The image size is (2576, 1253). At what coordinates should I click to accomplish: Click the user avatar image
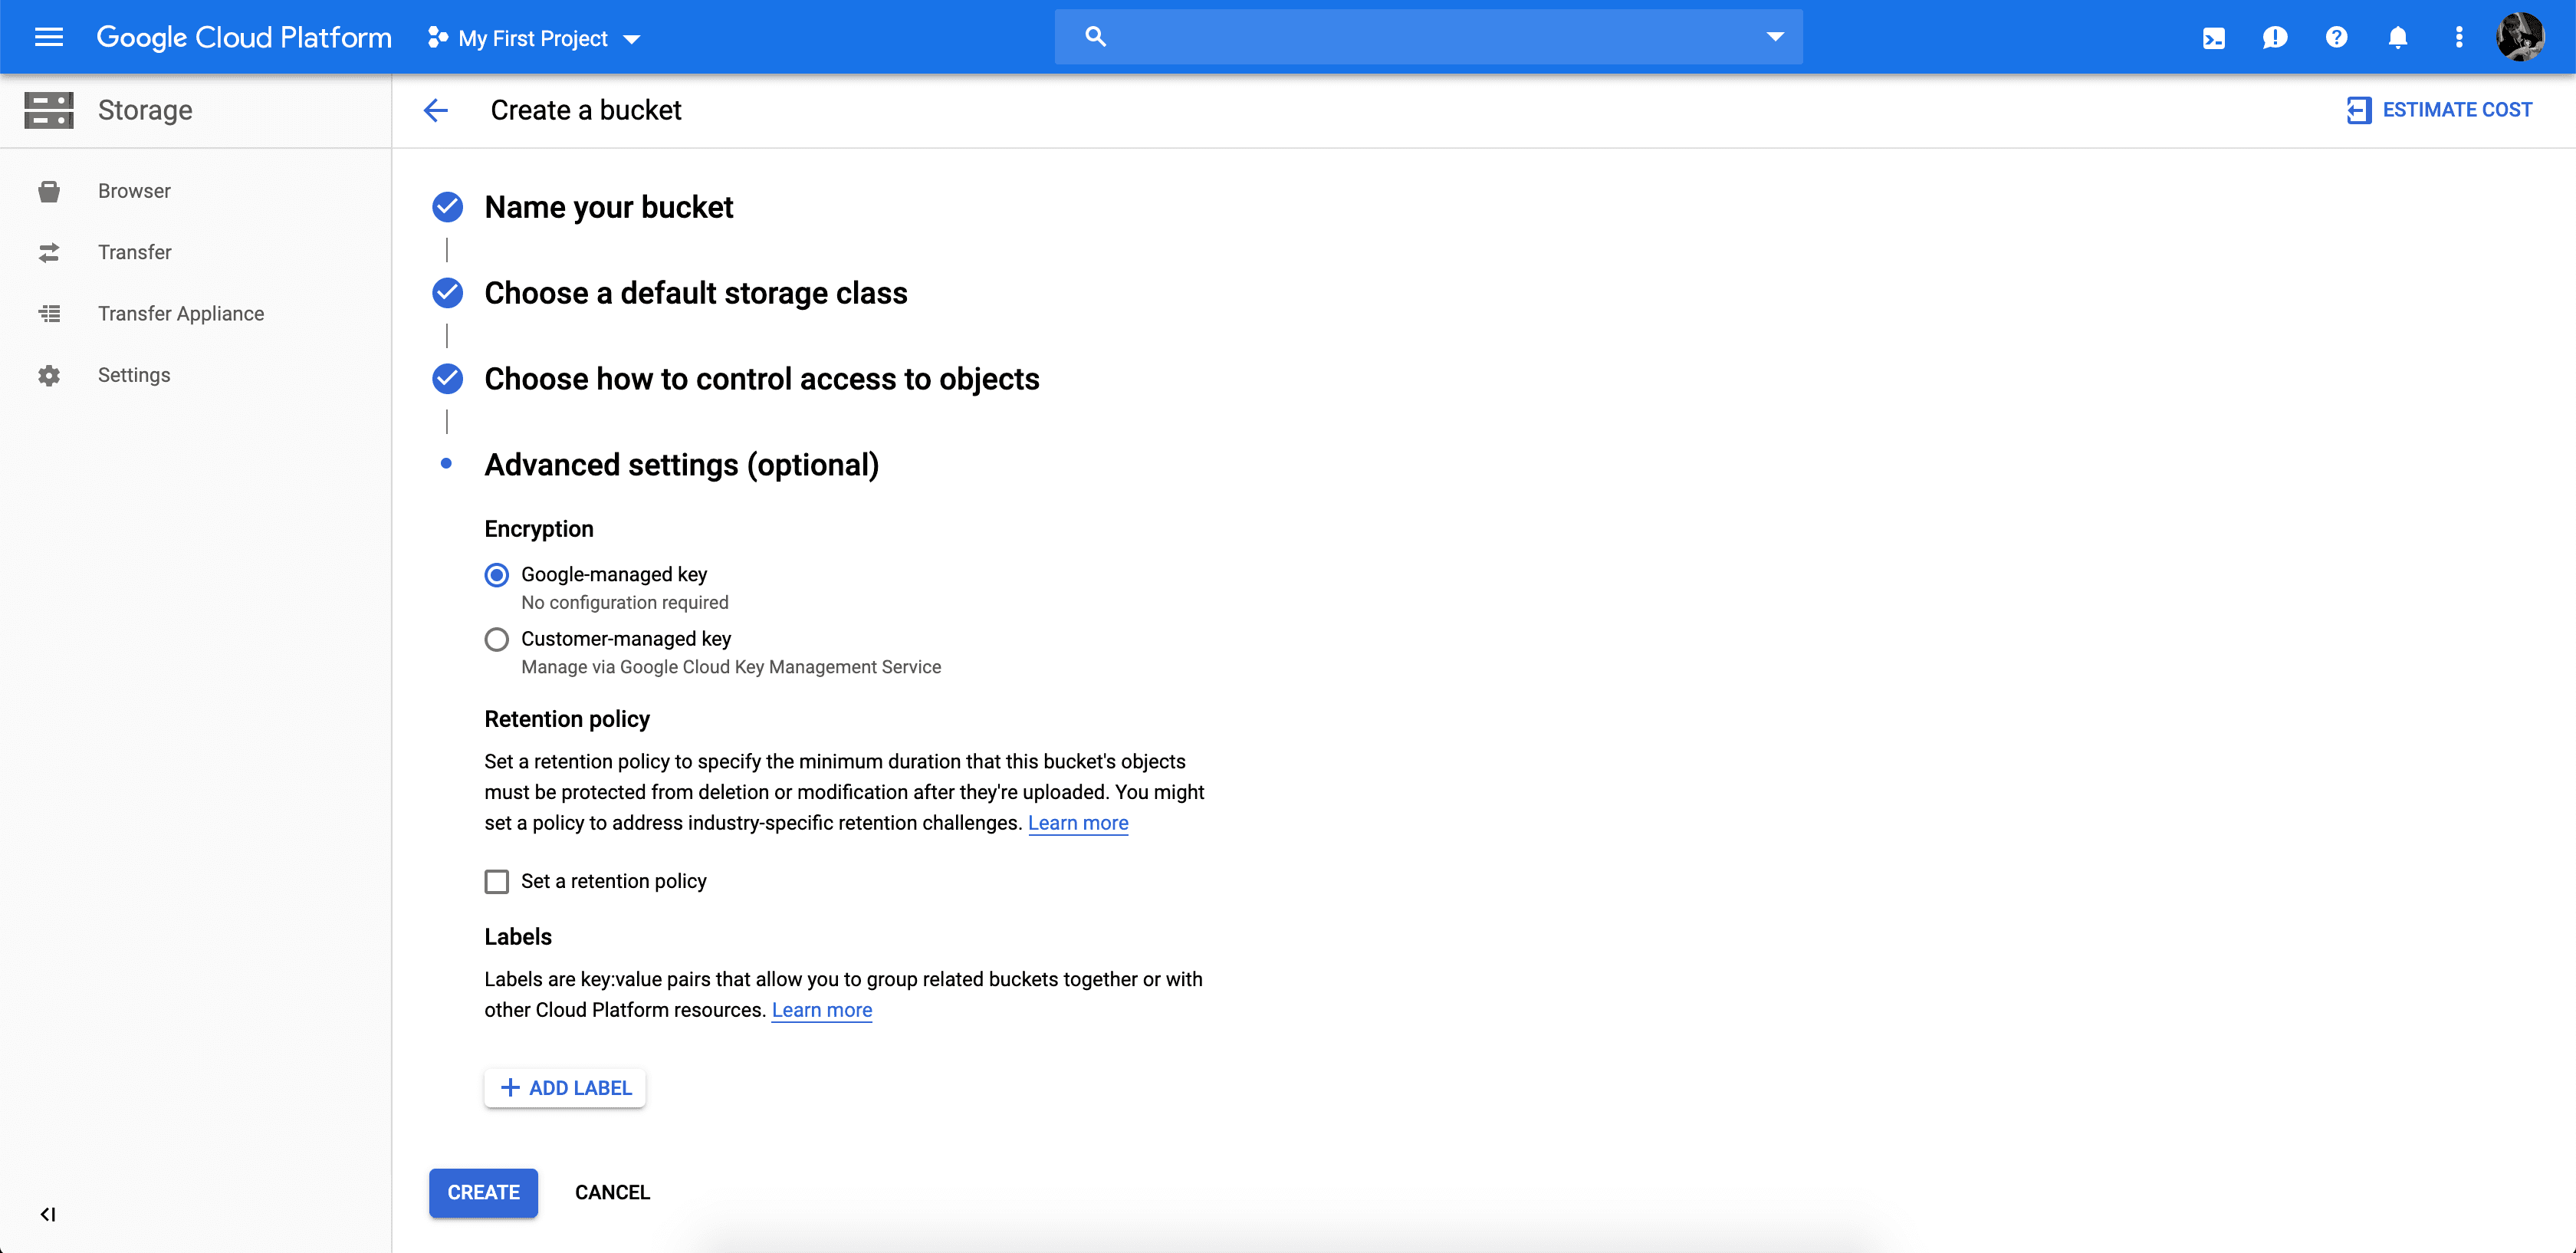click(x=2521, y=37)
